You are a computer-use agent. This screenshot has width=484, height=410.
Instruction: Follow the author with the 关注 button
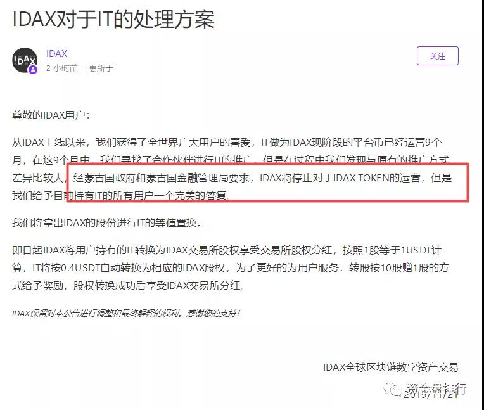click(x=437, y=56)
